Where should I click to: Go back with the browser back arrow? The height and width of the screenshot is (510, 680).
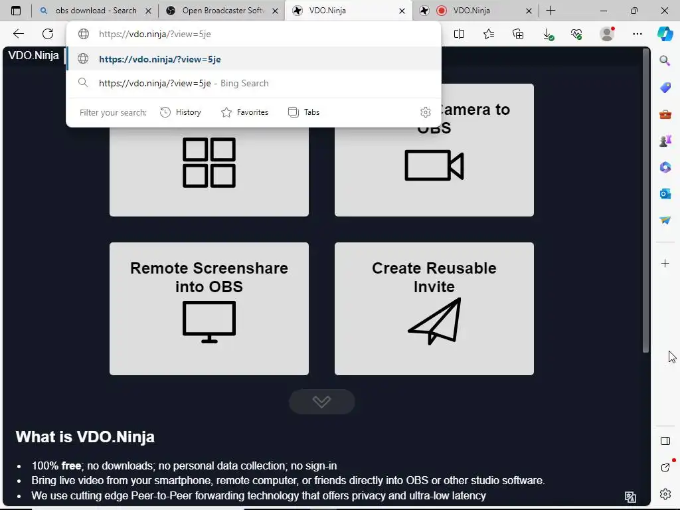click(x=19, y=34)
